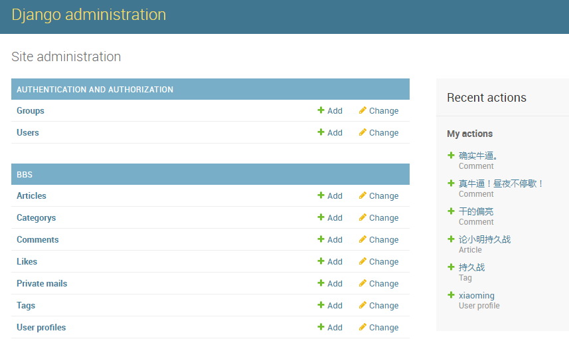This screenshot has height=351, width=569.
Task: Click Change link for Comments
Action: (384, 240)
